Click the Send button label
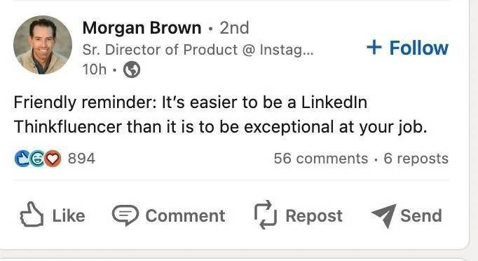 [421, 215]
